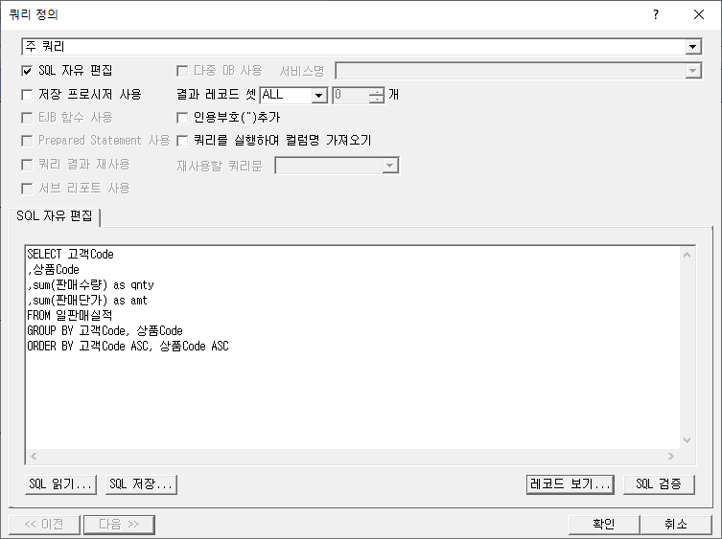Image resolution: width=722 pixels, height=539 pixels.
Task: Click the record count number field
Action: pos(351,95)
